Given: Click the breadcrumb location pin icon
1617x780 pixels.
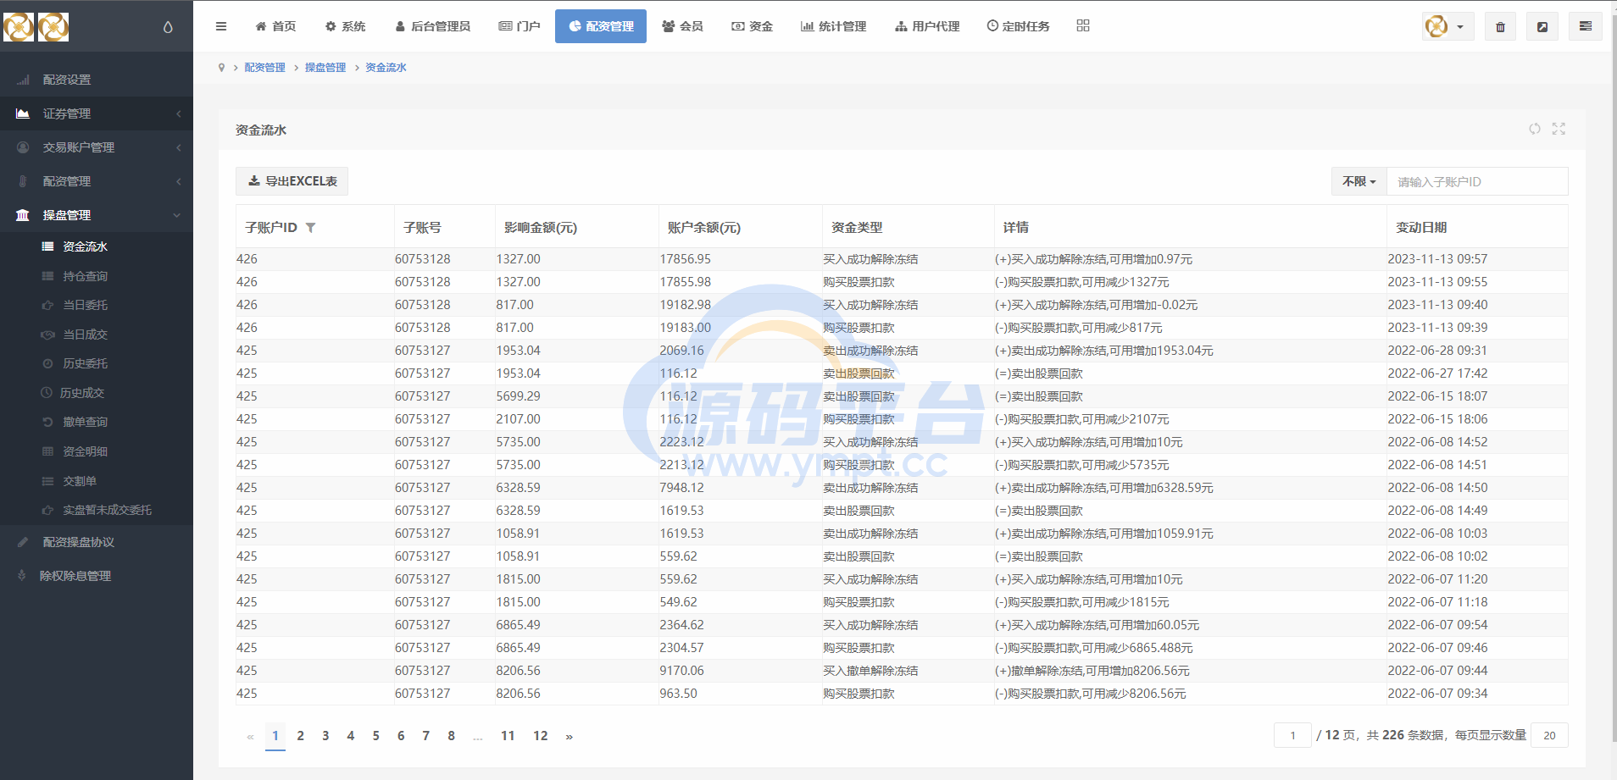Looking at the screenshot, I should (222, 68).
